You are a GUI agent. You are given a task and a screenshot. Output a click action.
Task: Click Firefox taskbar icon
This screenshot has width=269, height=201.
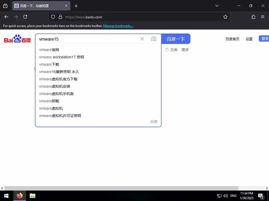20,196
